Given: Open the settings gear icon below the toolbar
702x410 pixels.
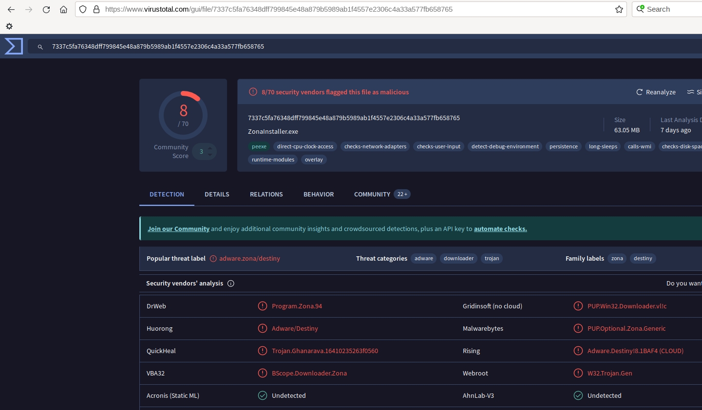Looking at the screenshot, I should click(x=9, y=26).
